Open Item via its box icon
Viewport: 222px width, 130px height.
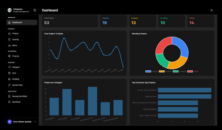[x=9, y=73]
